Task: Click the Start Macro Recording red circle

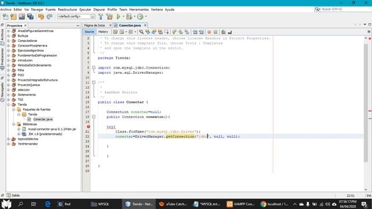Action: [x=209, y=32]
